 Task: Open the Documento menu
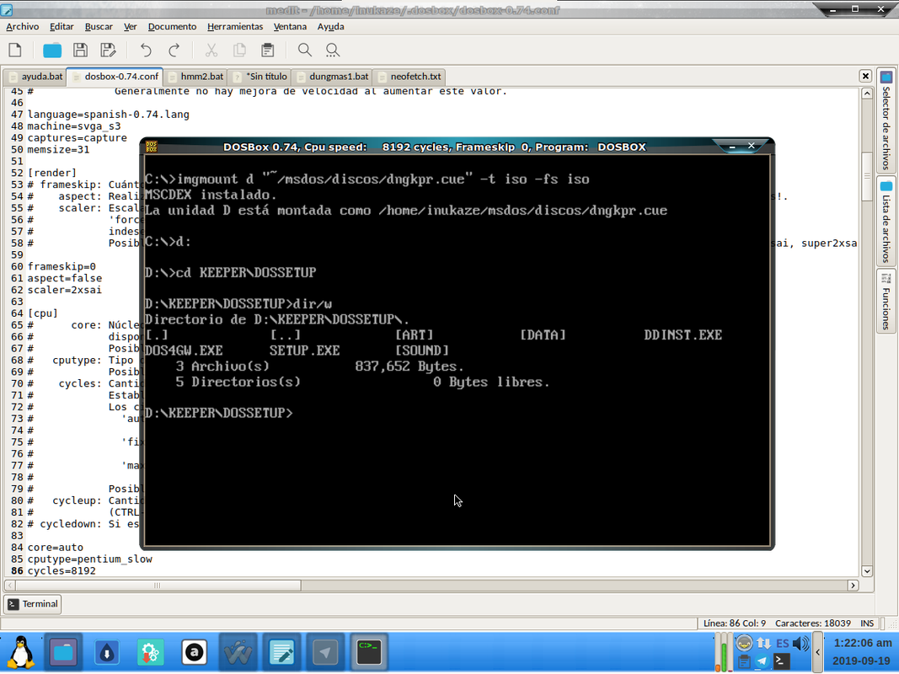[172, 26]
